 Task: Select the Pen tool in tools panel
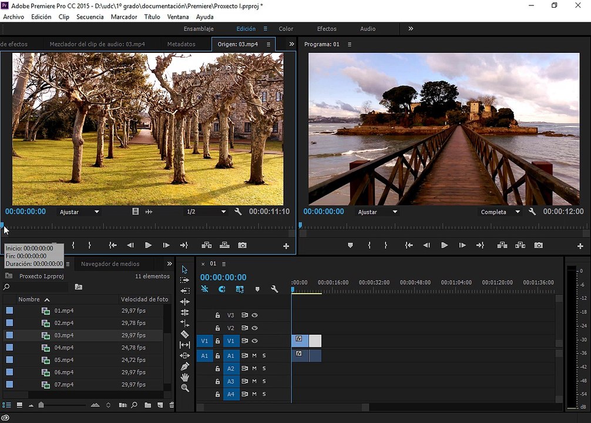click(184, 367)
